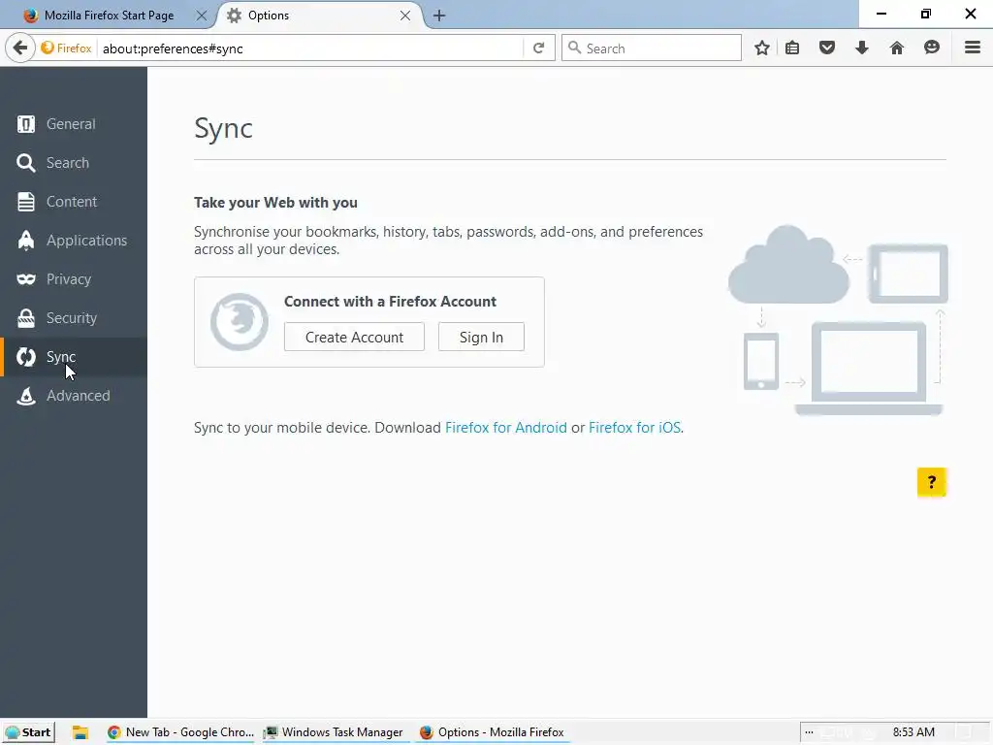This screenshot has height=745, width=993.
Task: Select the Sync category
Action: click(x=74, y=357)
